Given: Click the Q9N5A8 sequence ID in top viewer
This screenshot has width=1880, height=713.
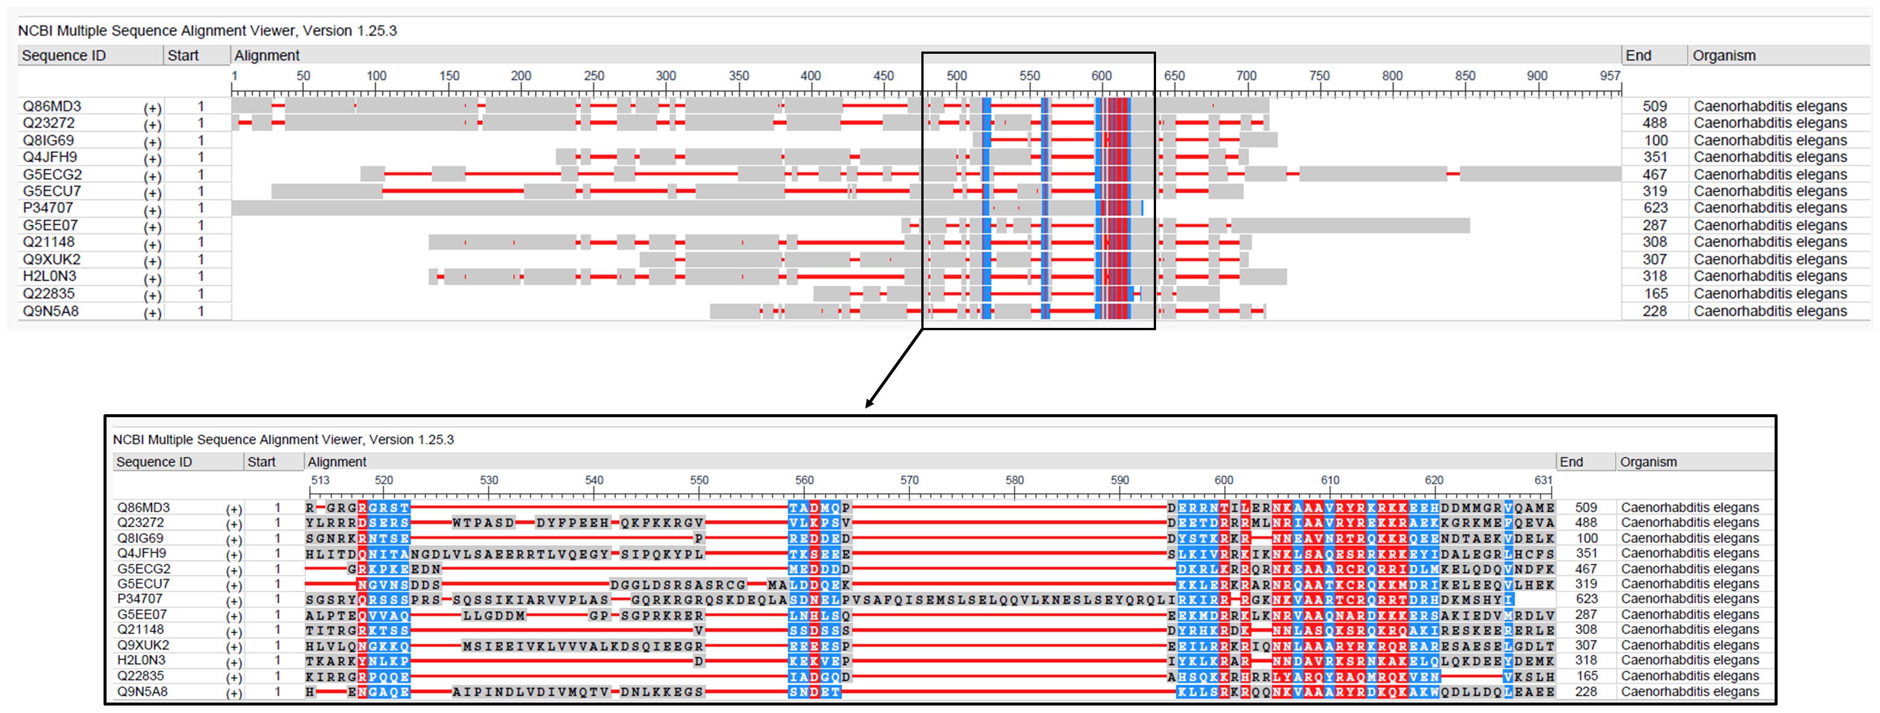Looking at the screenshot, I should tap(51, 311).
